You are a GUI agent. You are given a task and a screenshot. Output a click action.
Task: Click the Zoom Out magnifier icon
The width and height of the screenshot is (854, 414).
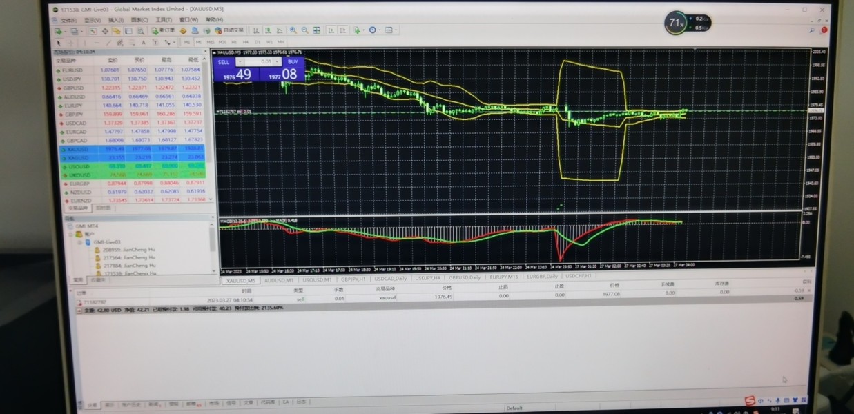point(304,30)
